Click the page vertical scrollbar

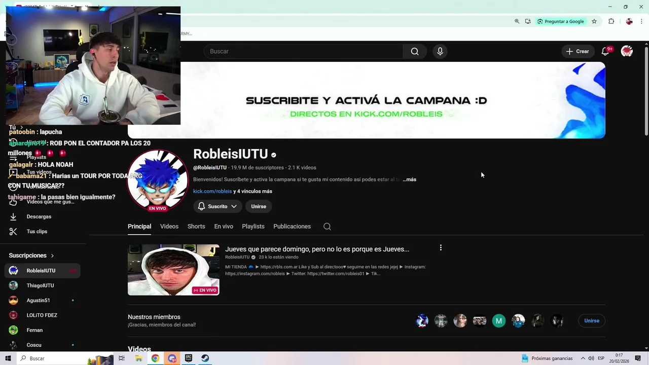(x=646, y=91)
